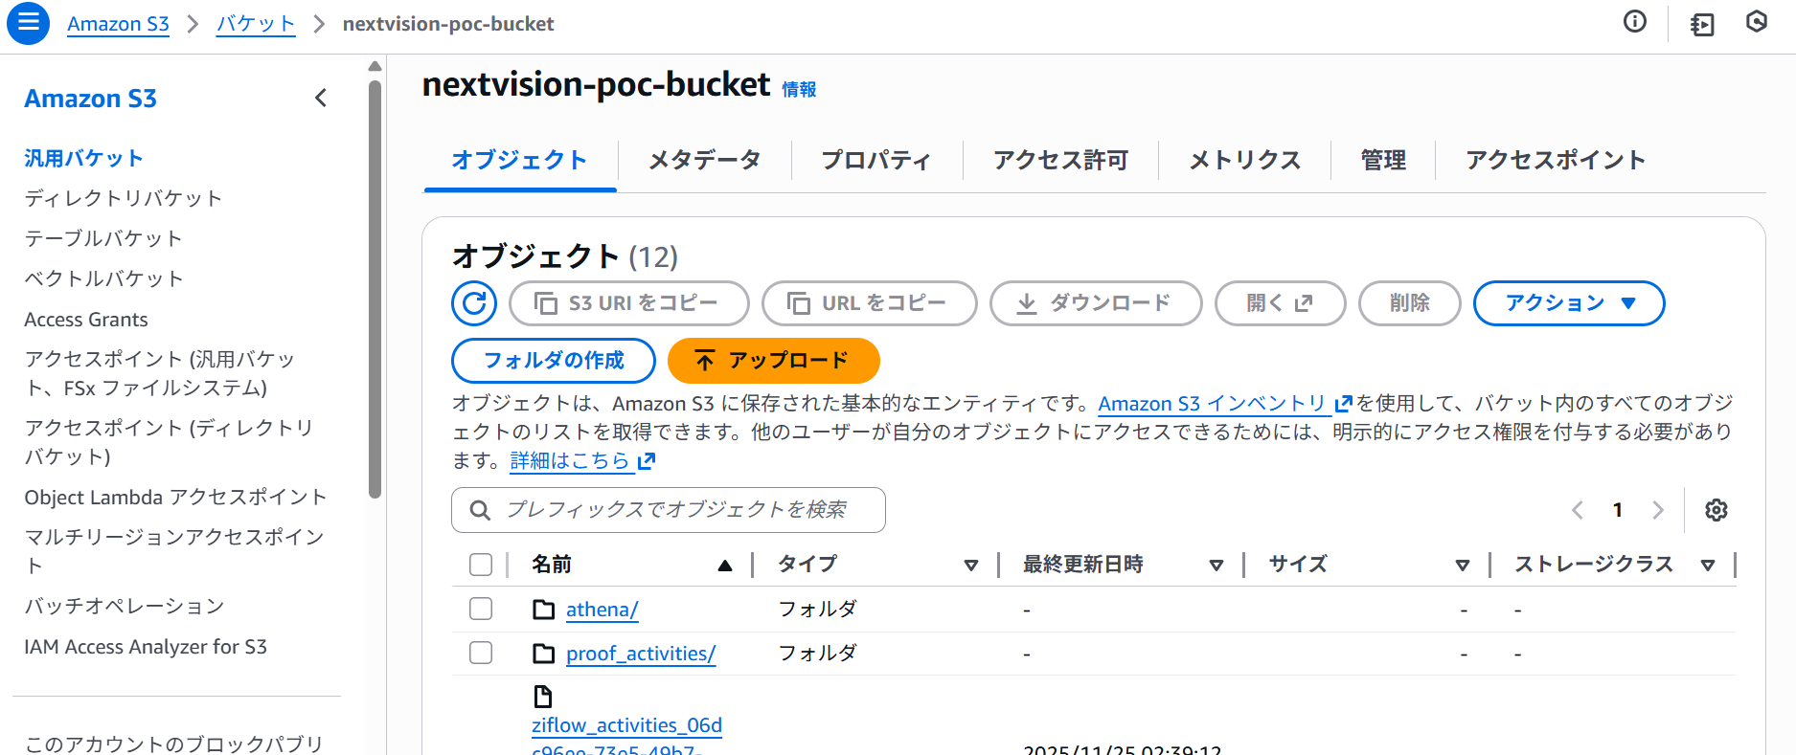The height and width of the screenshot is (755, 1796).
Task: Expand the アクション dropdown button
Action: click(x=1568, y=303)
